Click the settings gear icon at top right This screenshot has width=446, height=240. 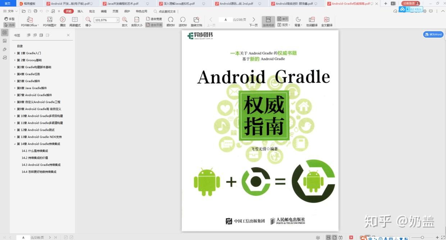coord(425,11)
